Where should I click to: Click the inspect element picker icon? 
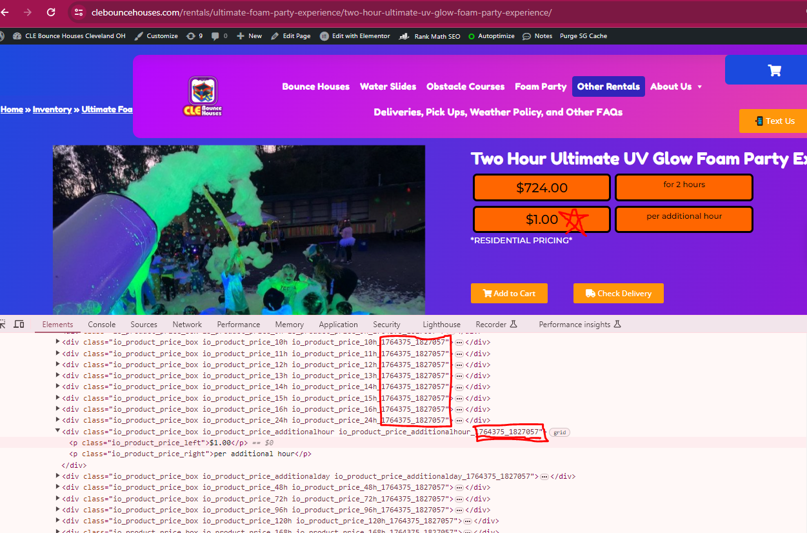pyautogui.click(x=3, y=324)
